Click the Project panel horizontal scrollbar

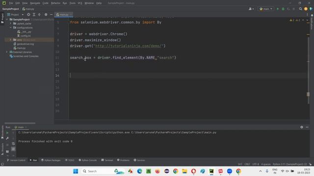pyautogui.click(x=20, y=123)
